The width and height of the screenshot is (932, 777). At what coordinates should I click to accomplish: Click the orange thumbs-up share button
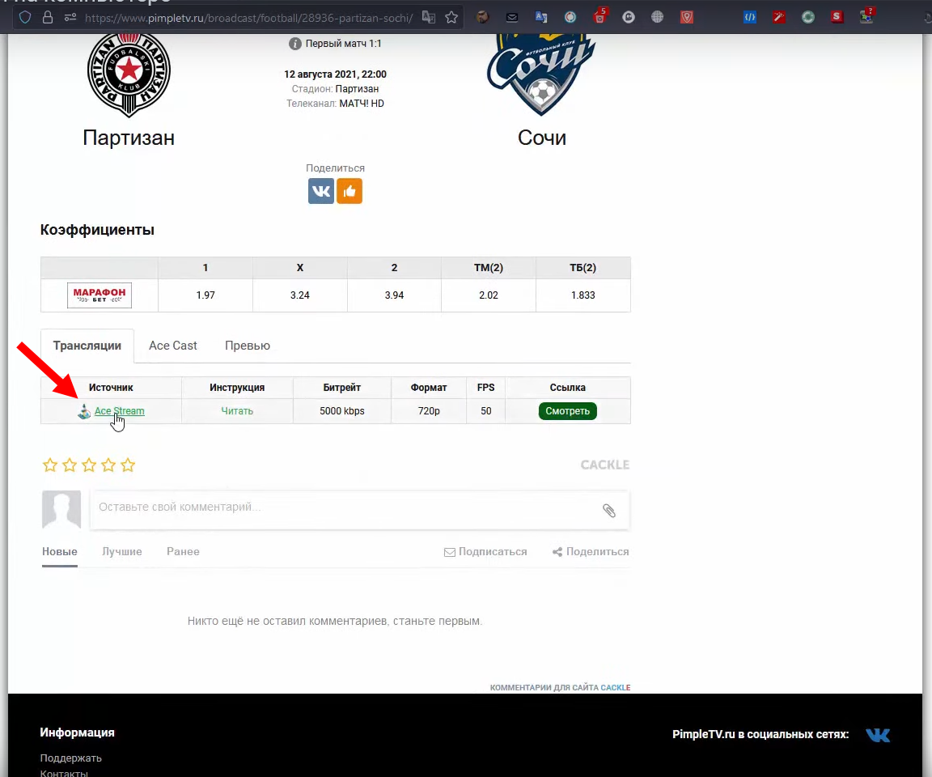tap(349, 192)
